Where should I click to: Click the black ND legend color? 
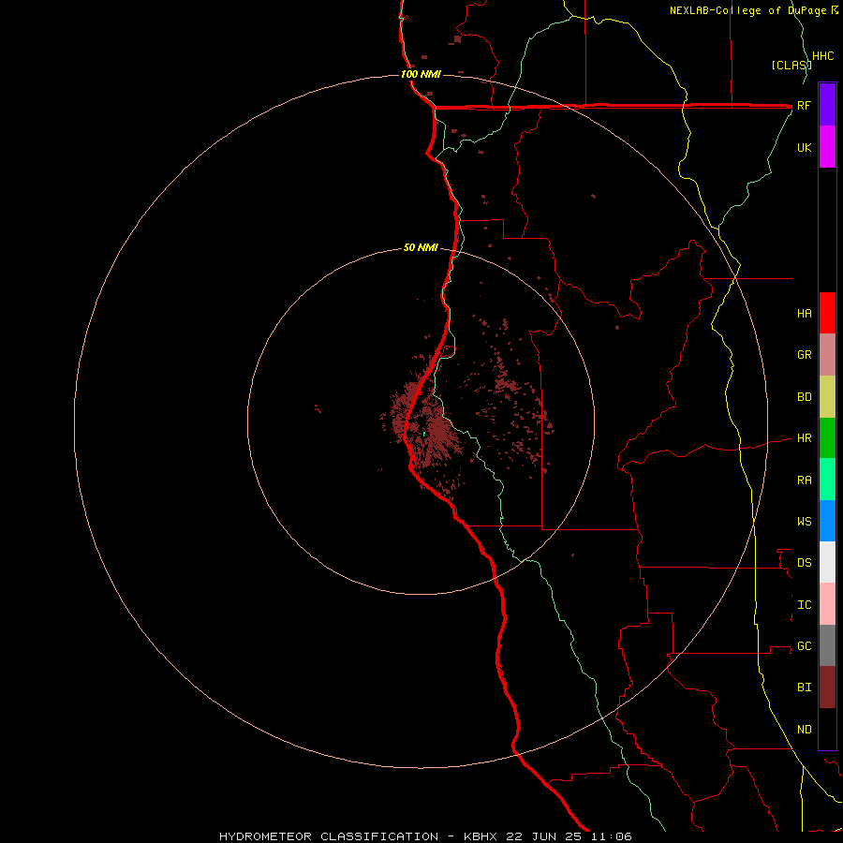pyautogui.click(x=827, y=729)
